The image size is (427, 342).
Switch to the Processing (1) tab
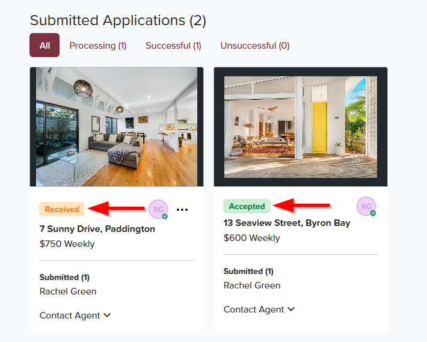pos(98,46)
